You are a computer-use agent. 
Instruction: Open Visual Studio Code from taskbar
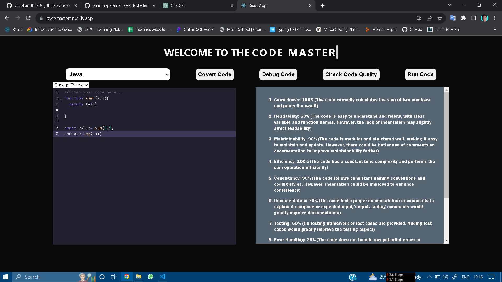[x=163, y=277]
